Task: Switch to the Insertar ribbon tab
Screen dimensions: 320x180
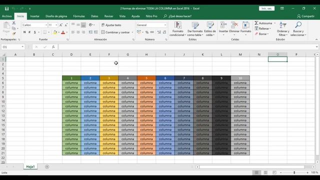Action: tap(34, 16)
